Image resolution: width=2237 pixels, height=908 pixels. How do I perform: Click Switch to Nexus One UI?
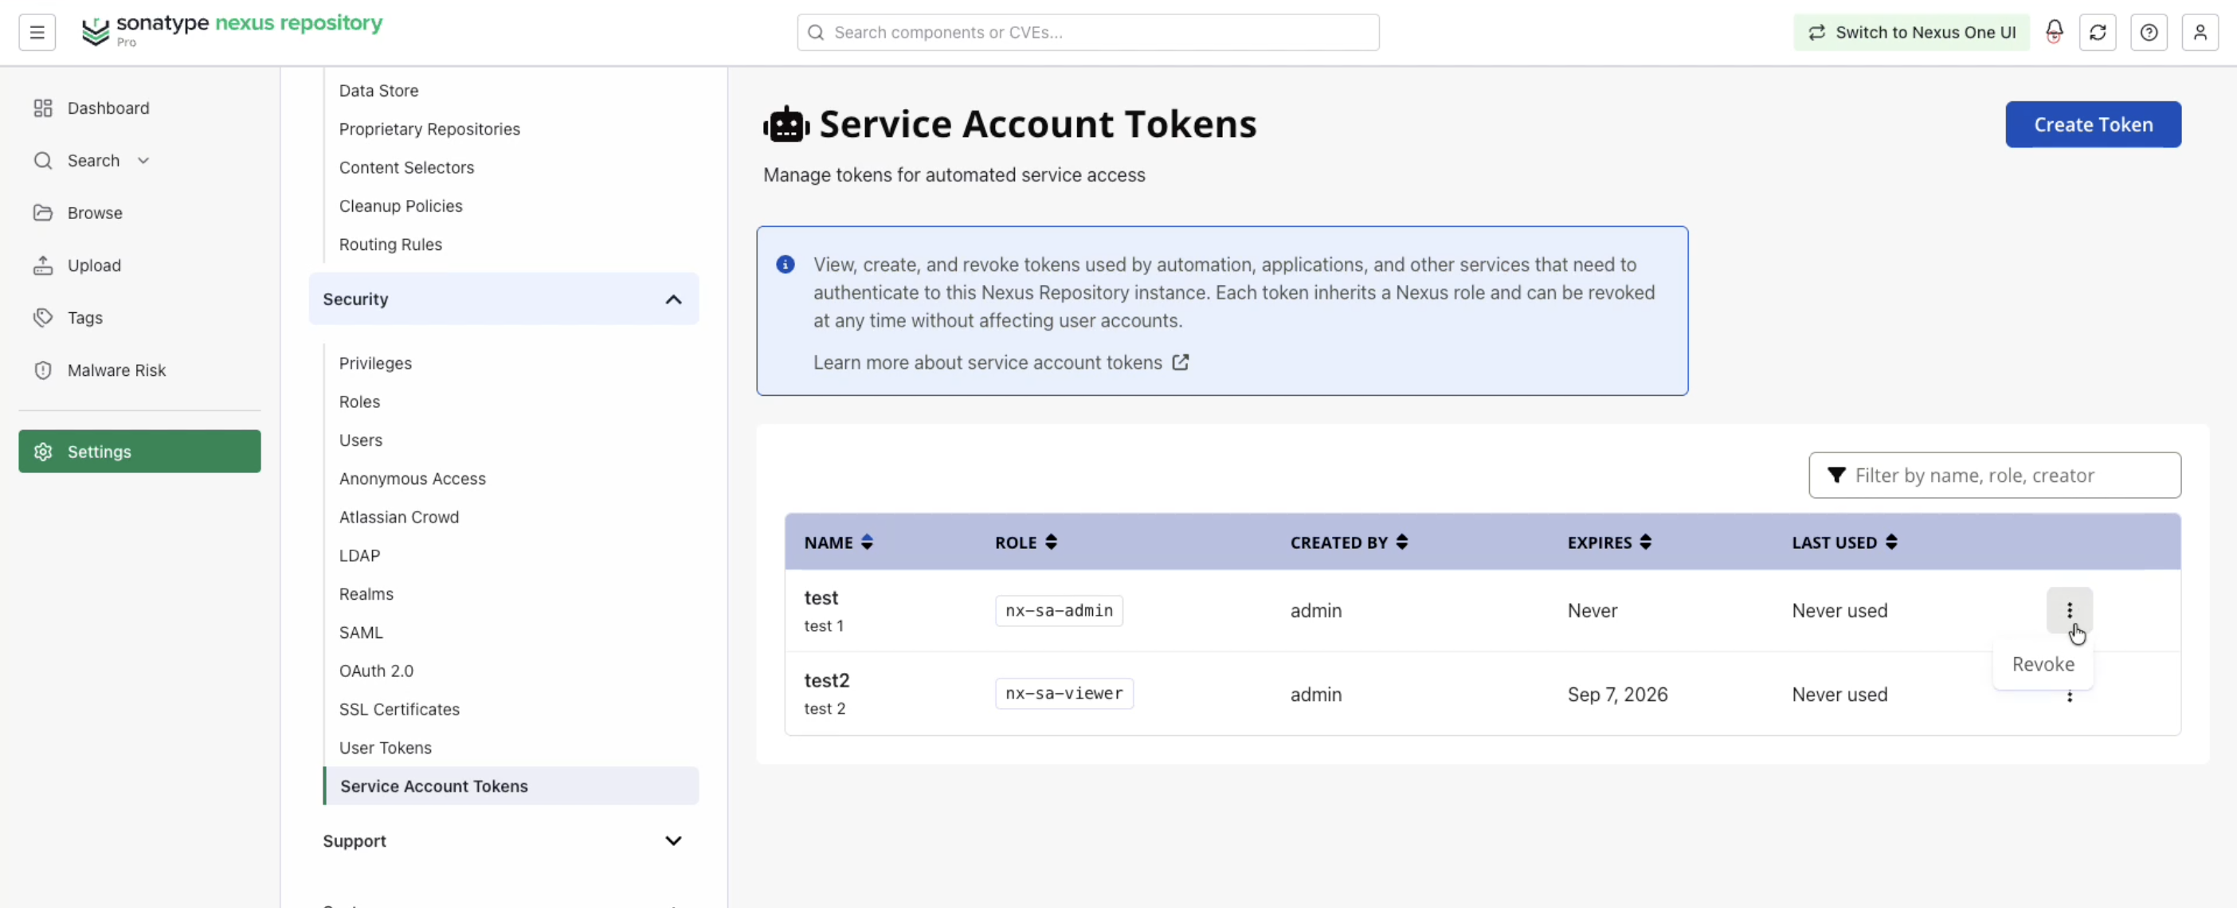1911,32
